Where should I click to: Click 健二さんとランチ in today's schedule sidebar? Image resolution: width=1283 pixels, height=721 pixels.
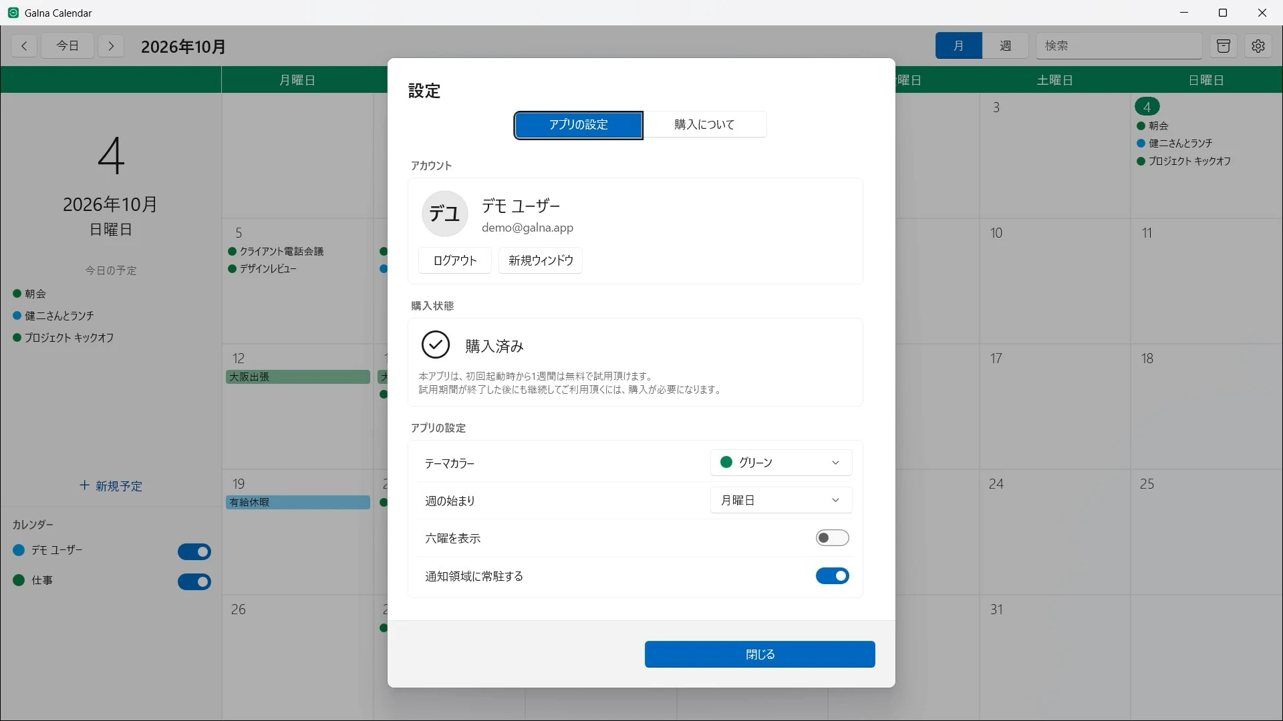[x=59, y=316]
